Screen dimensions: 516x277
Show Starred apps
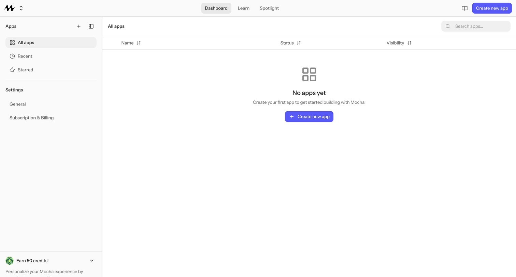(x=51, y=70)
